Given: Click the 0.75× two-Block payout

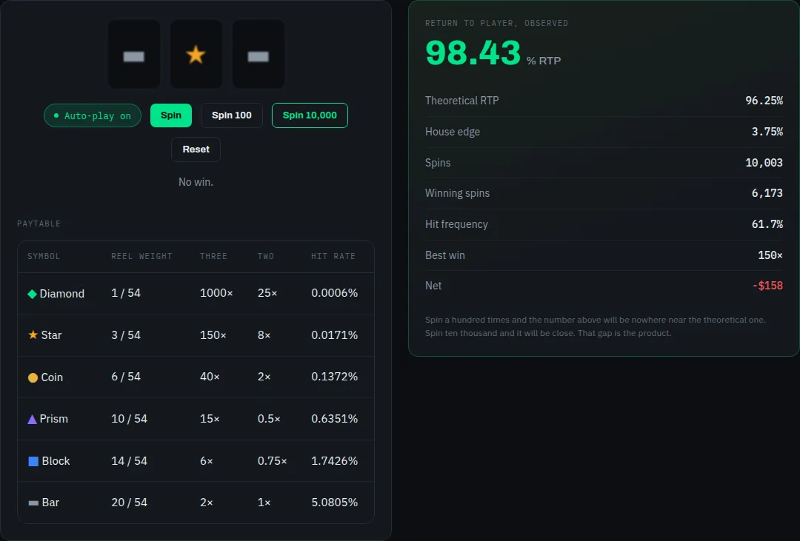Looking at the screenshot, I should point(272,460).
